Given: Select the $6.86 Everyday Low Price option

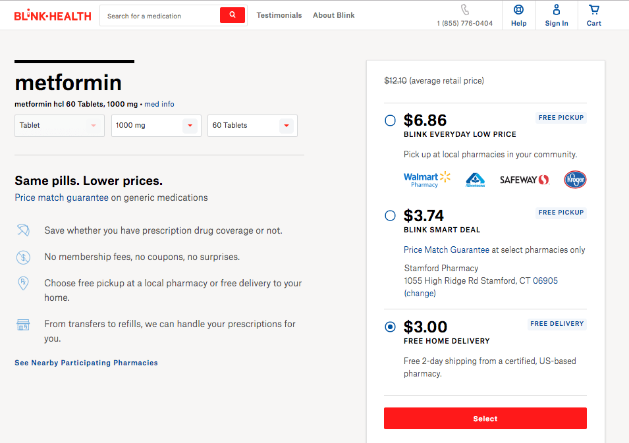Looking at the screenshot, I should coord(390,120).
